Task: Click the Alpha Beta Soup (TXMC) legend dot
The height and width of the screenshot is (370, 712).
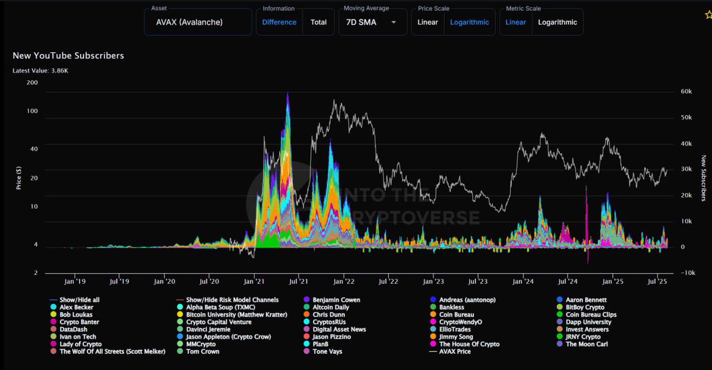Action: (x=181, y=308)
